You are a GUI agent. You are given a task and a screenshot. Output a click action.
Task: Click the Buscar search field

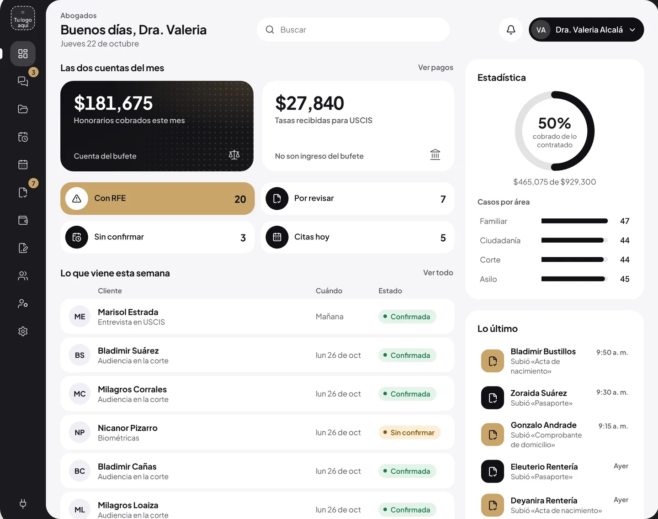(x=353, y=30)
